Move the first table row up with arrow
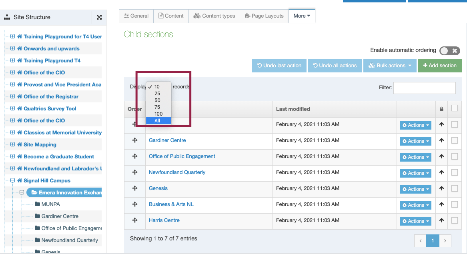The image size is (467, 254). pos(441,124)
